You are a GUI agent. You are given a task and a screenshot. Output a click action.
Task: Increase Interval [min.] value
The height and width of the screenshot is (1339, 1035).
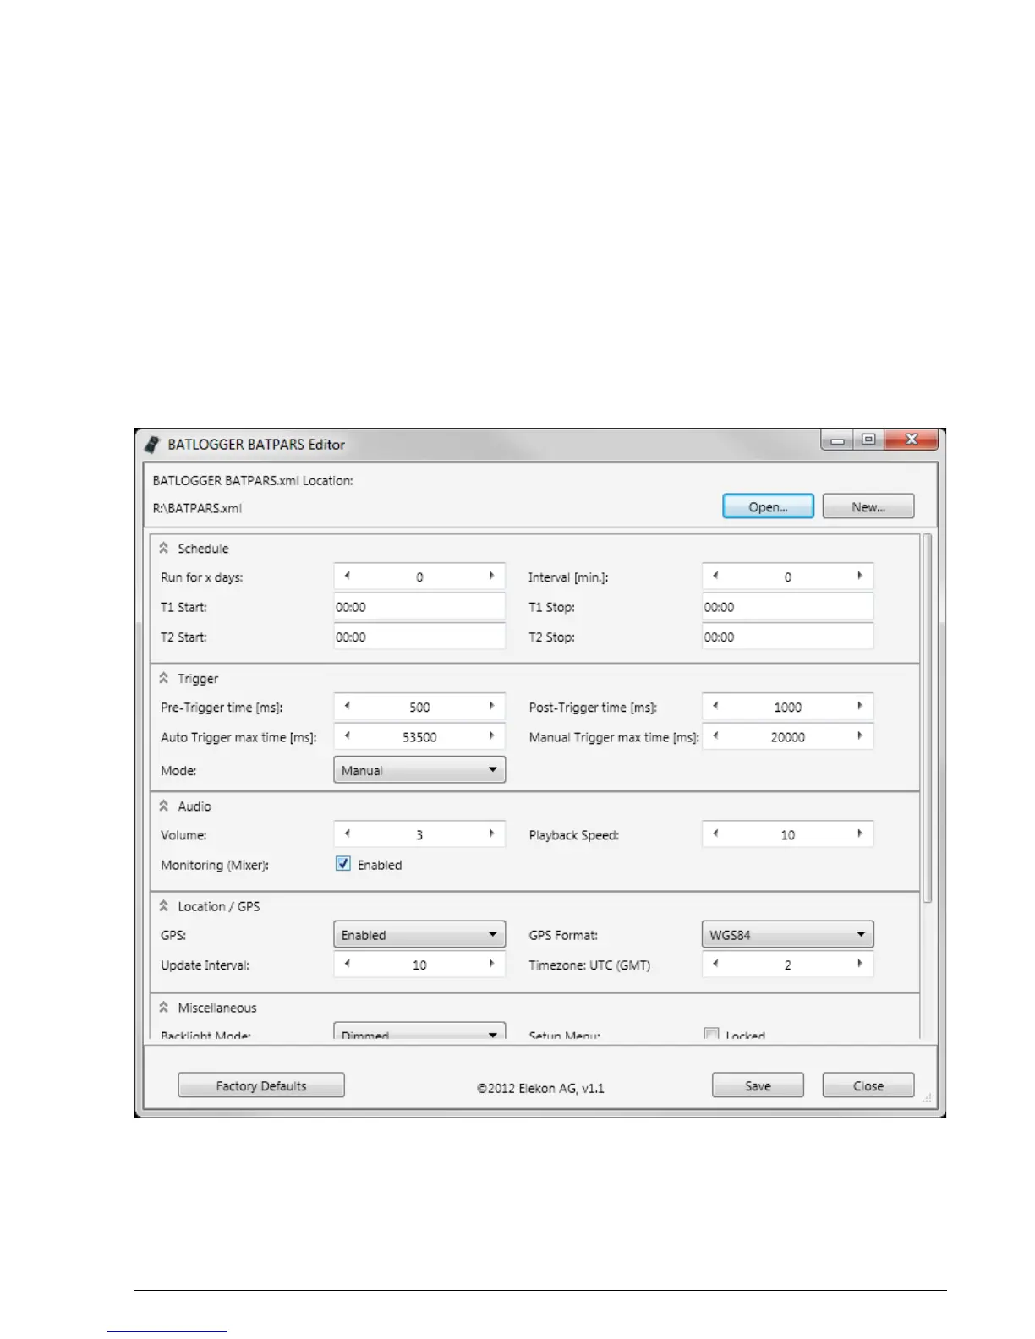tap(860, 576)
